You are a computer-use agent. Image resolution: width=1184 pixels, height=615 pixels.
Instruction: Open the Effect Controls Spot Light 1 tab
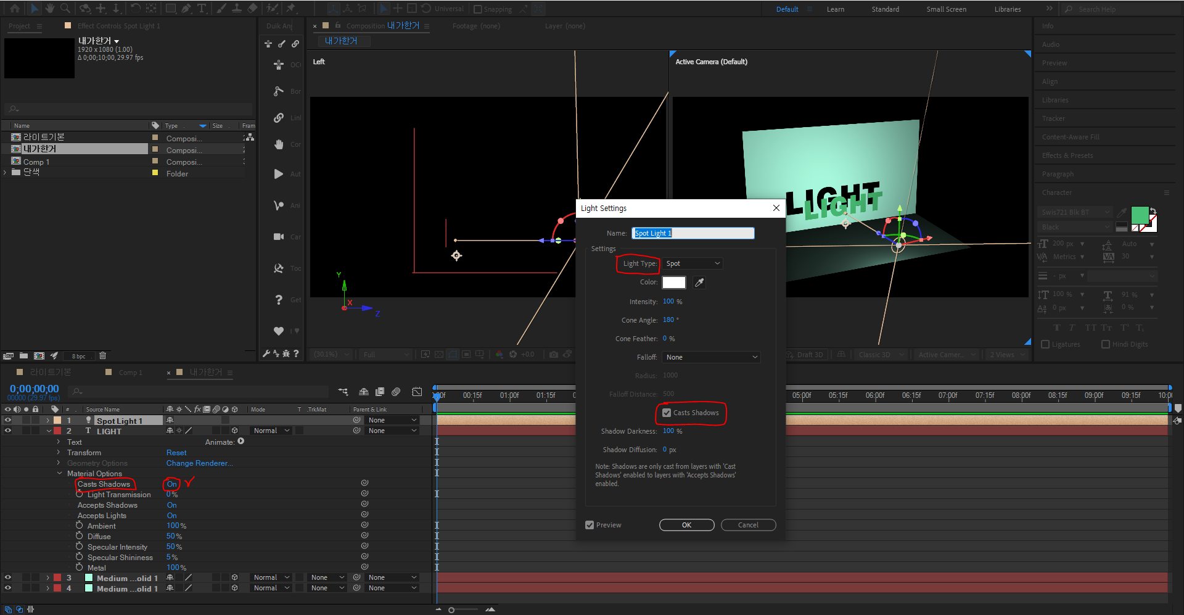tap(118, 26)
